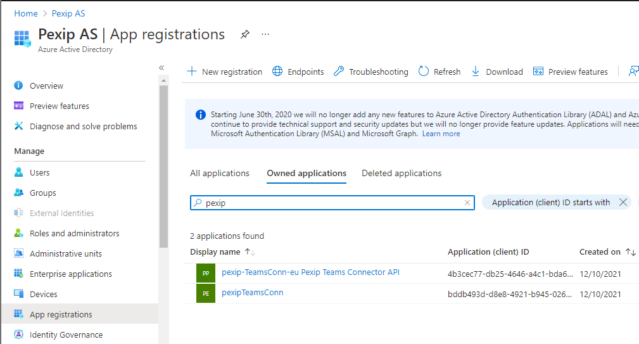The width and height of the screenshot is (639, 344).
Task: Open the Groups menu item
Action: pyautogui.click(x=43, y=193)
